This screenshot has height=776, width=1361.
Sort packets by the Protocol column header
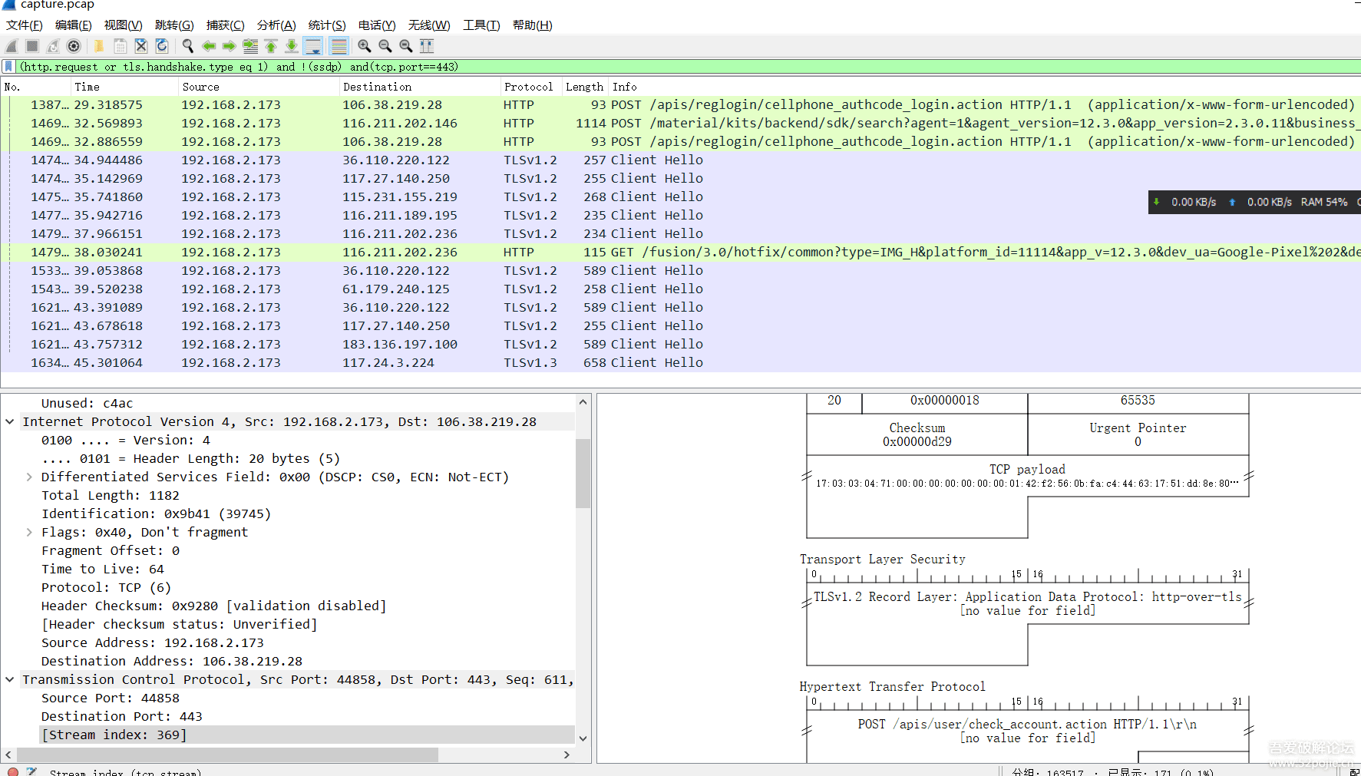coord(528,87)
